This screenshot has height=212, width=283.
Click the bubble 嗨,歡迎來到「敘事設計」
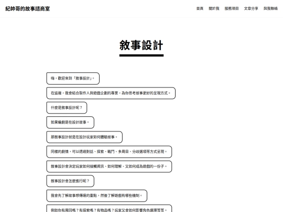[x=73, y=79]
